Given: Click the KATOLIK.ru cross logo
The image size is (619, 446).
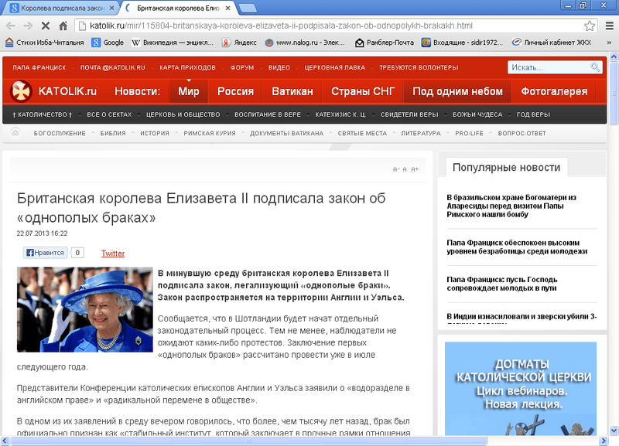Looking at the screenshot, I should (21, 91).
